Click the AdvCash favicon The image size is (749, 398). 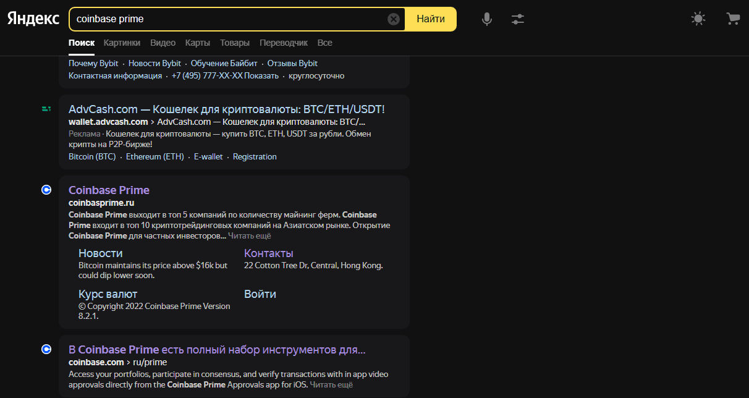[x=46, y=109]
